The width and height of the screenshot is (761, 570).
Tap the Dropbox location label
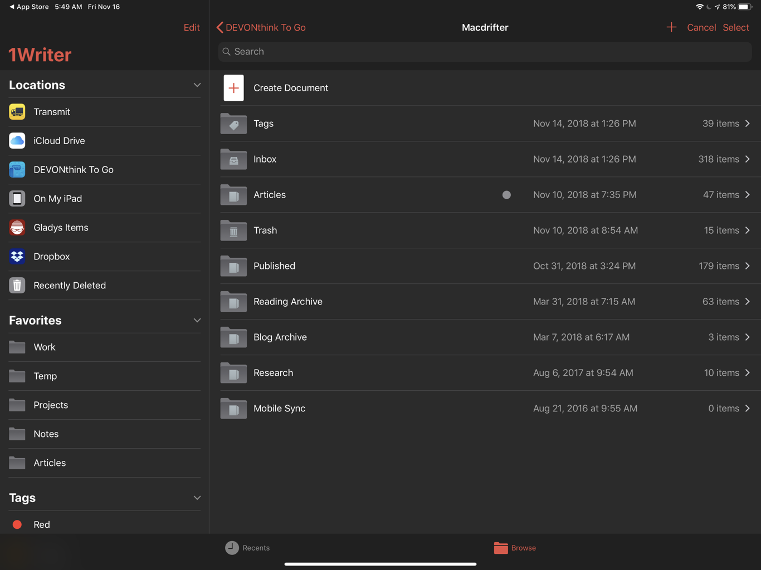point(52,257)
